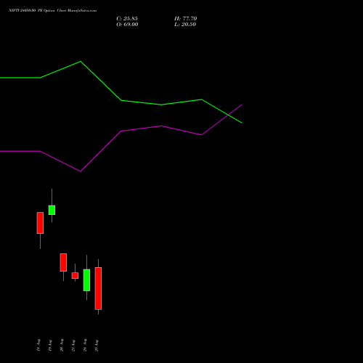Viewport: 363px width, 363px height.
Task: Click the green indicator line's peak
Action: coord(81,62)
